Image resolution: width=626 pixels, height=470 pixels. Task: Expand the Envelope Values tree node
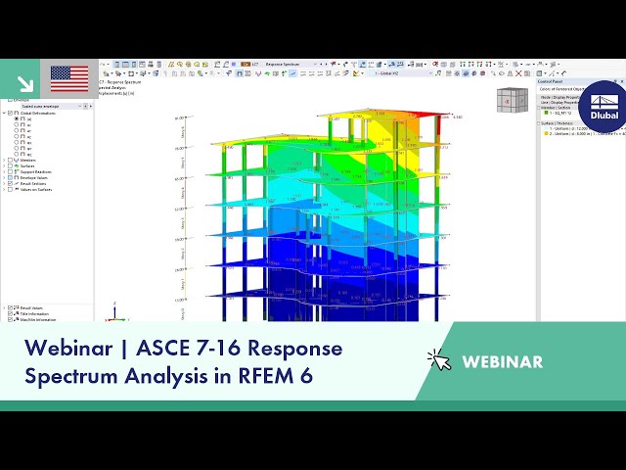click(x=4, y=177)
